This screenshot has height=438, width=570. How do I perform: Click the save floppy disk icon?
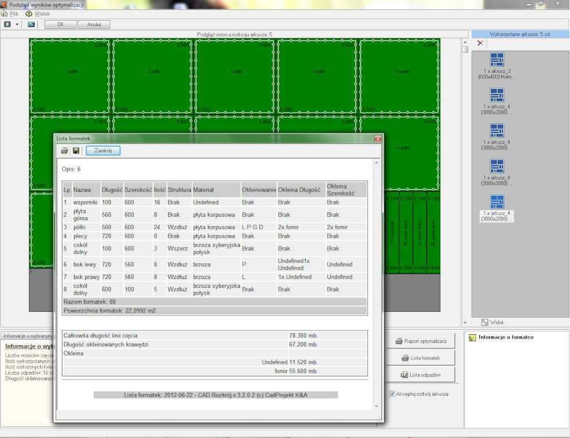[x=76, y=151]
